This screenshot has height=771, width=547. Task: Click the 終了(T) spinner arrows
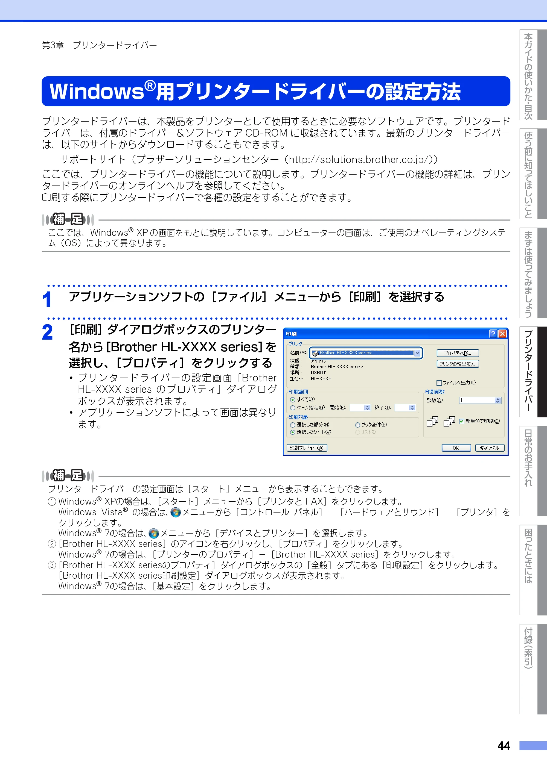point(412,408)
